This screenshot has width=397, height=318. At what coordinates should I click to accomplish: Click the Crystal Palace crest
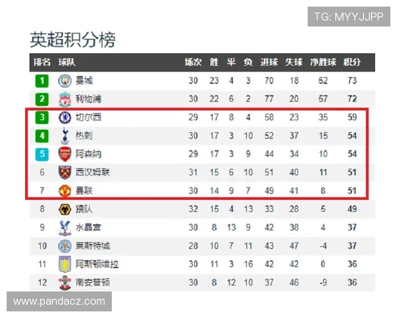[x=65, y=227]
